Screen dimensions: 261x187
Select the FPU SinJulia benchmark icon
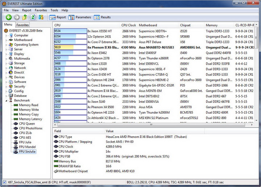pos(16,151)
